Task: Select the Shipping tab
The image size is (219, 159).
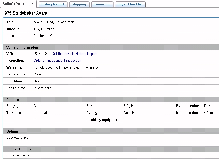Action: (79, 4)
